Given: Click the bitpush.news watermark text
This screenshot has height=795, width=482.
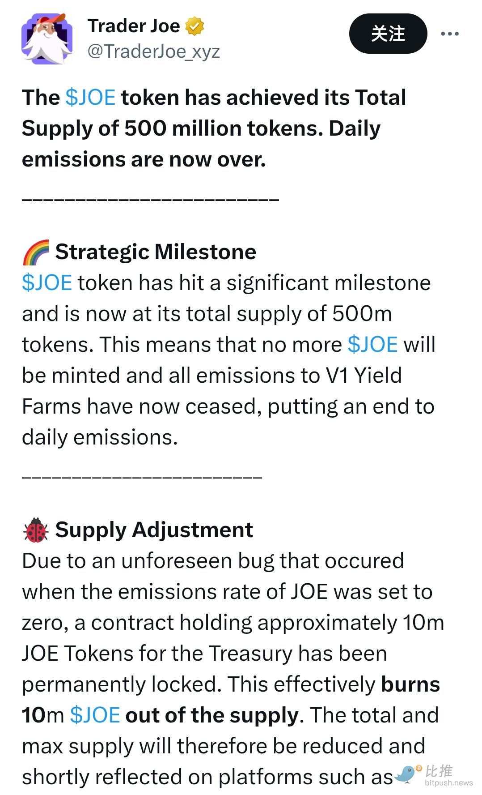Looking at the screenshot, I should 448,783.
